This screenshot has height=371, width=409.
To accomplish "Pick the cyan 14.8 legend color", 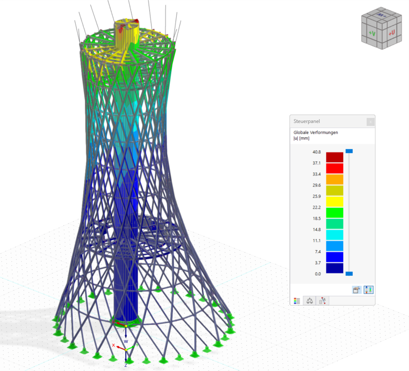I will coord(334,235).
